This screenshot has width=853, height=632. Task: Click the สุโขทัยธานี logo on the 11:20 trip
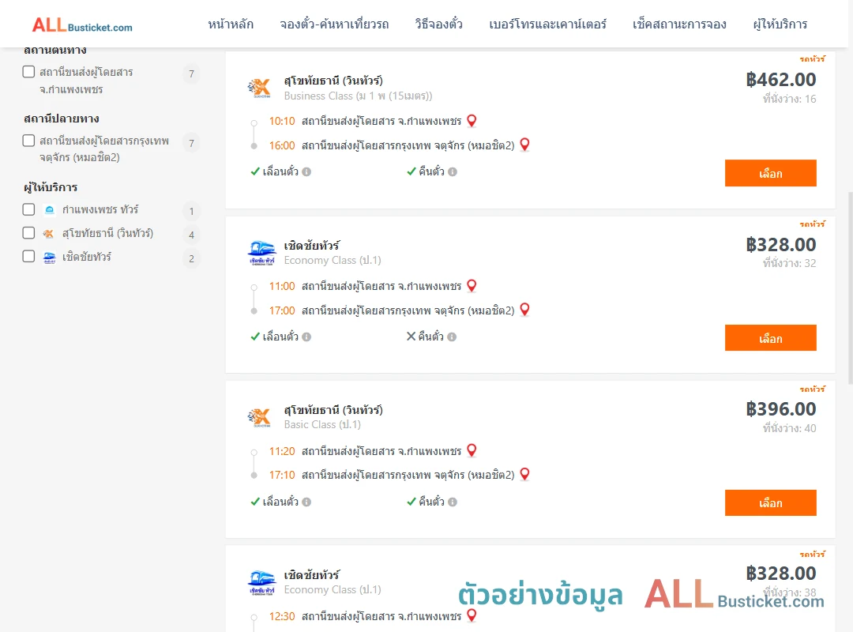[260, 418]
